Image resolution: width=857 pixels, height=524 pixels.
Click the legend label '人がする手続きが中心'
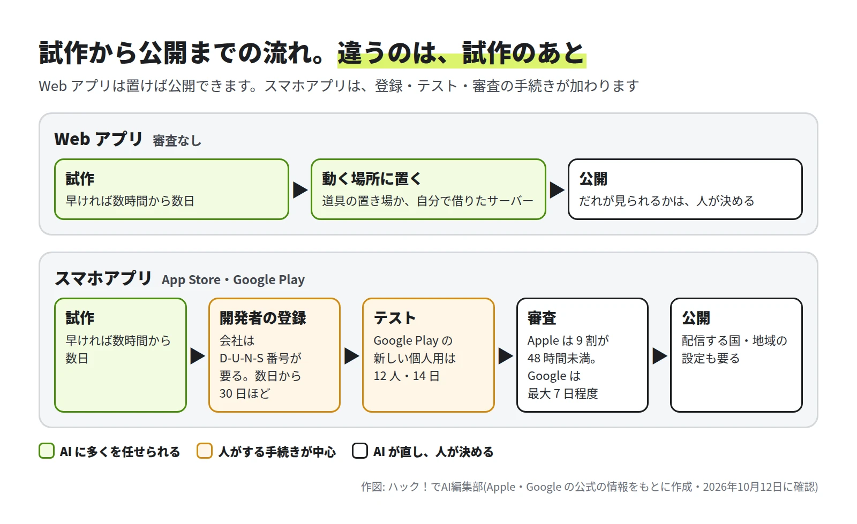[x=277, y=452]
